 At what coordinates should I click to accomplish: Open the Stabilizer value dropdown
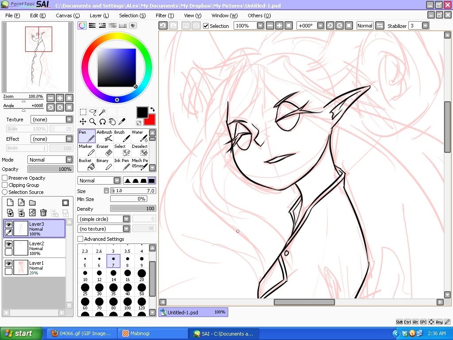pyautogui.click(x=425, y=26)
